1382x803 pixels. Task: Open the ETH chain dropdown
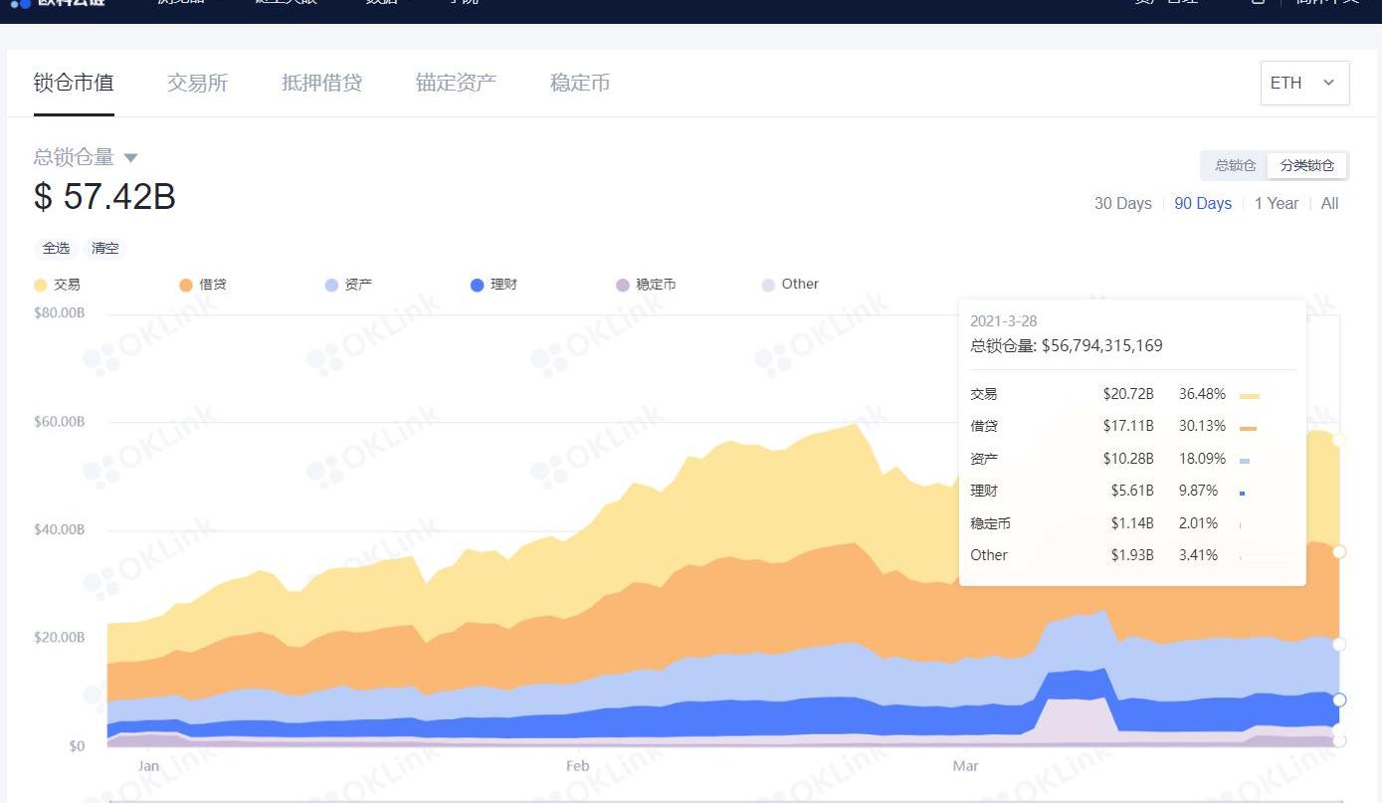tap(1304, 83)
